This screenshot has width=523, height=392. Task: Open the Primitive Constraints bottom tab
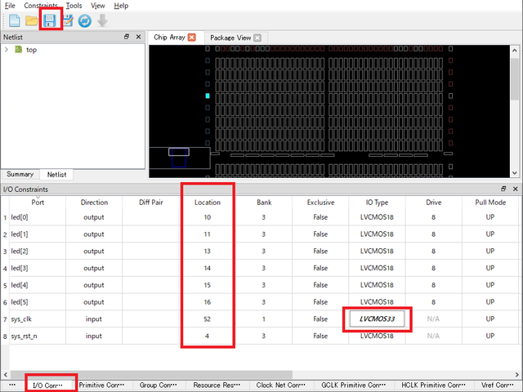pyautogui.click(x=101, y=385)
